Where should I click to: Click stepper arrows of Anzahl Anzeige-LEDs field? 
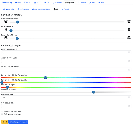(x=129, y=52)
